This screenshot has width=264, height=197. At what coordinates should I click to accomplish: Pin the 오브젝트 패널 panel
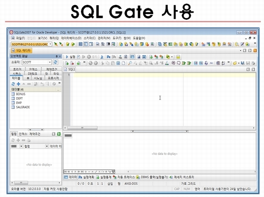click(x=57, y=56)
